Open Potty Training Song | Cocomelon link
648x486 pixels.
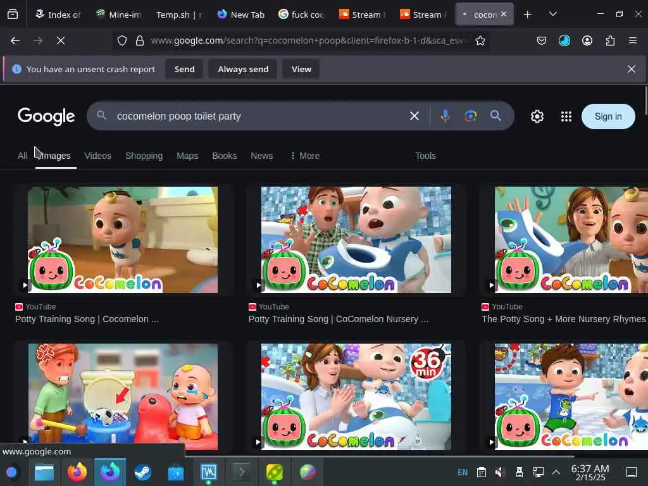tap(87, 319)
